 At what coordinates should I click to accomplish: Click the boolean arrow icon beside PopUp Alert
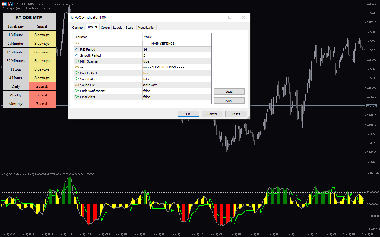[x=77, y=73]
